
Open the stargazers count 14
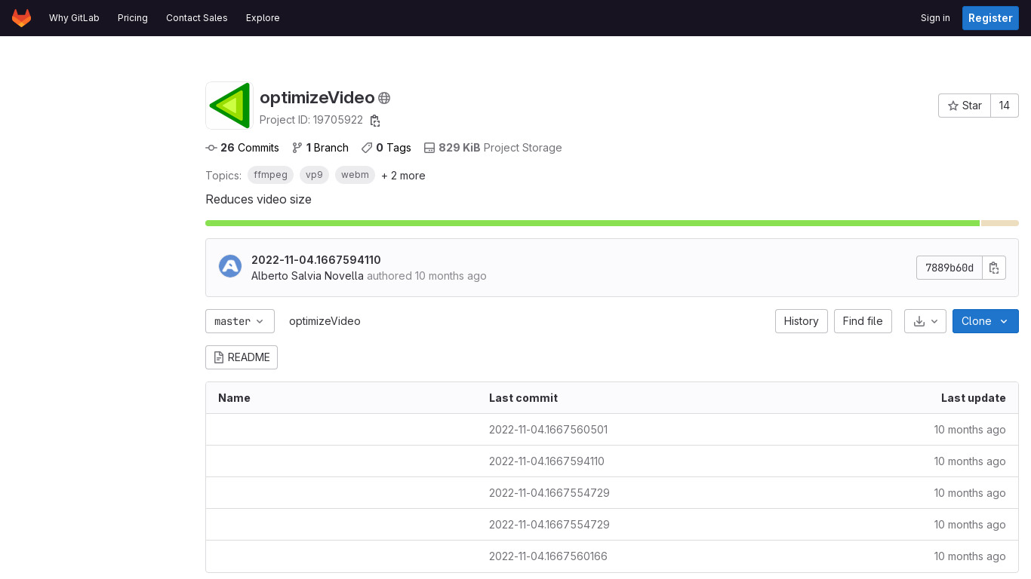[x=1005, y=106]
